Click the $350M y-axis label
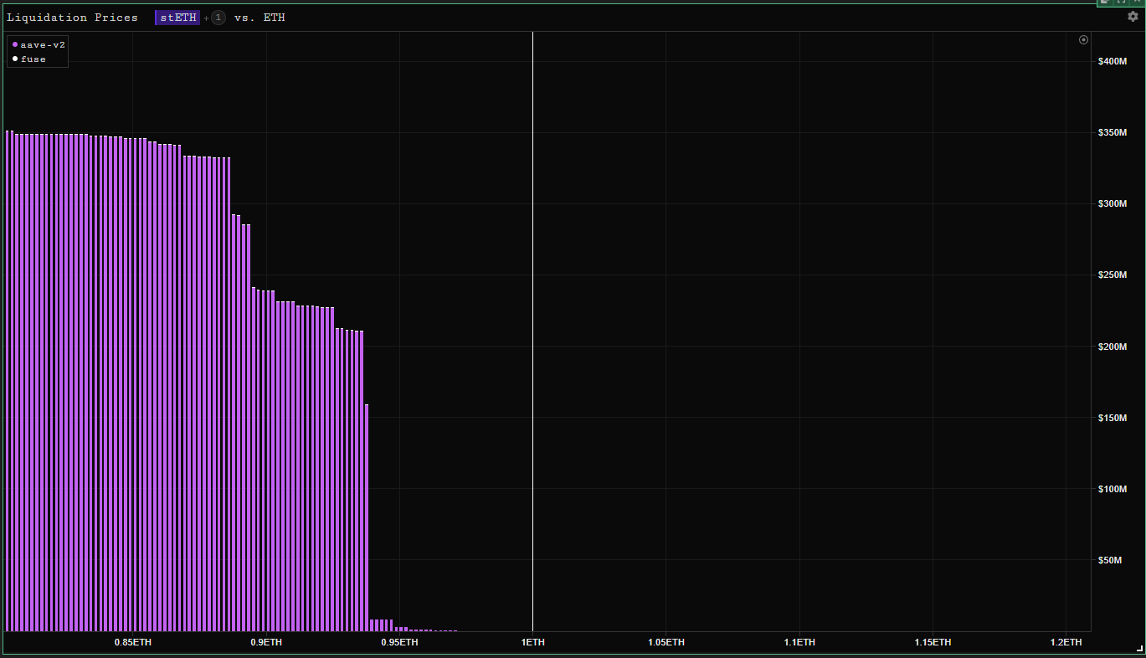This screenshot has height=658, width=1146. coord(1113,133)
